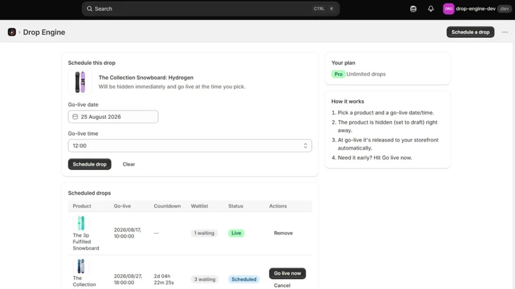Click the 1 waiting waitlist badge
Viewport: 515px width, 289px height.
[x=204, y=233]
